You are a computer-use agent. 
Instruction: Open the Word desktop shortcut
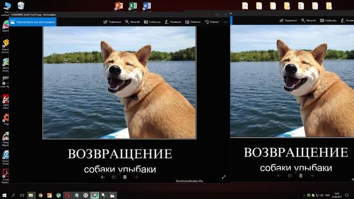coord(147,6)
